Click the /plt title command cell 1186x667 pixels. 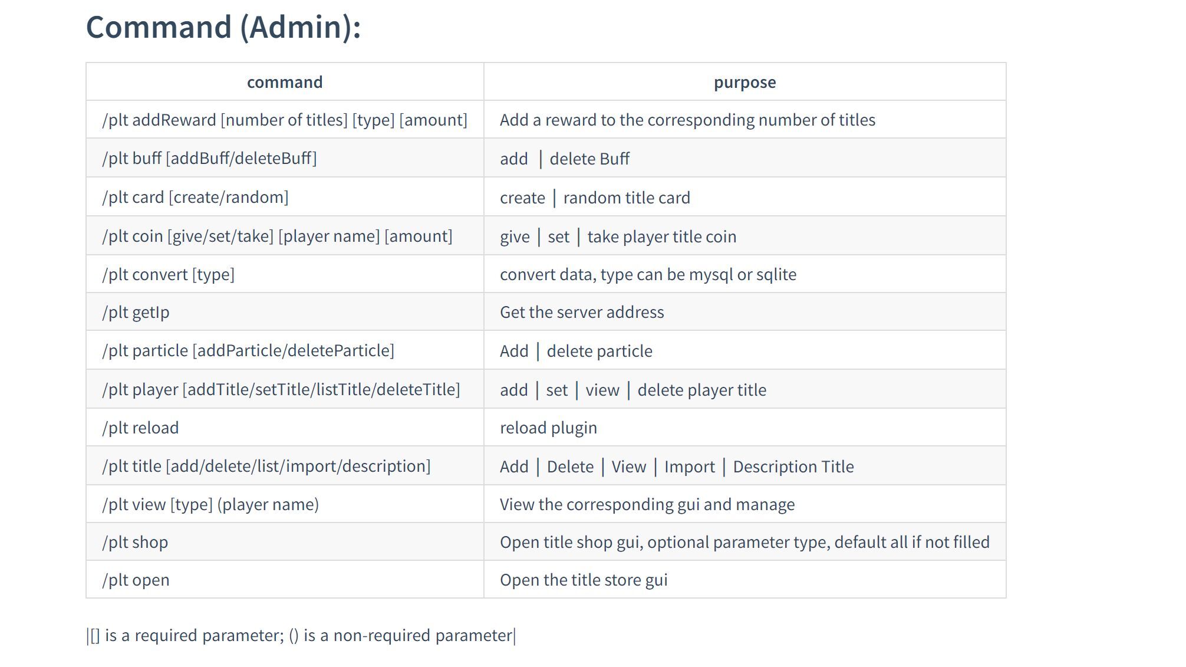pyautogui.click(x=285, y=466)
